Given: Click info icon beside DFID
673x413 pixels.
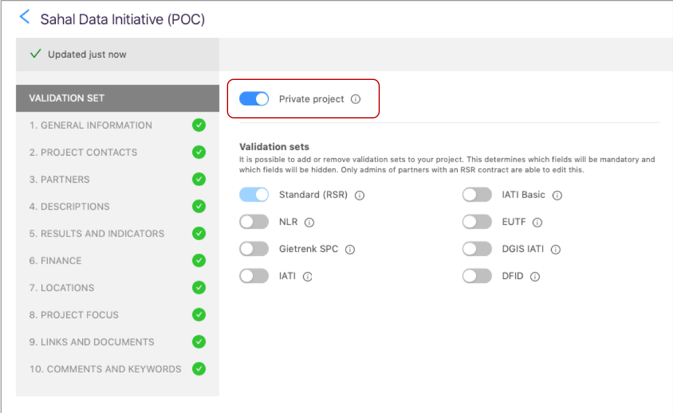Looking at the screenshot, I should (535, 276).
